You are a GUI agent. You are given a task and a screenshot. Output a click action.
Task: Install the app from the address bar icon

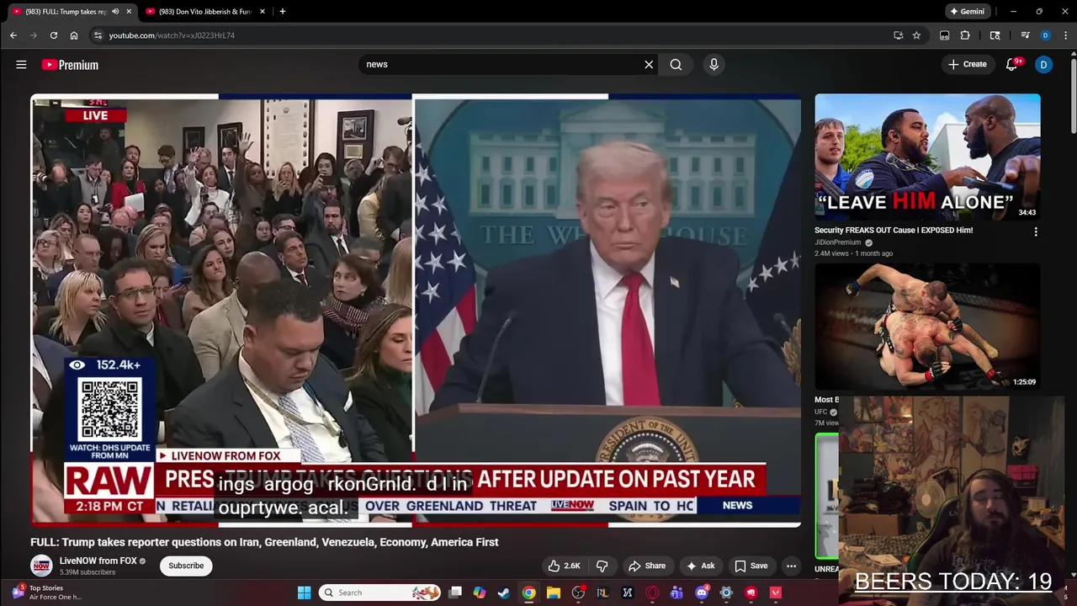pos(898,35)
